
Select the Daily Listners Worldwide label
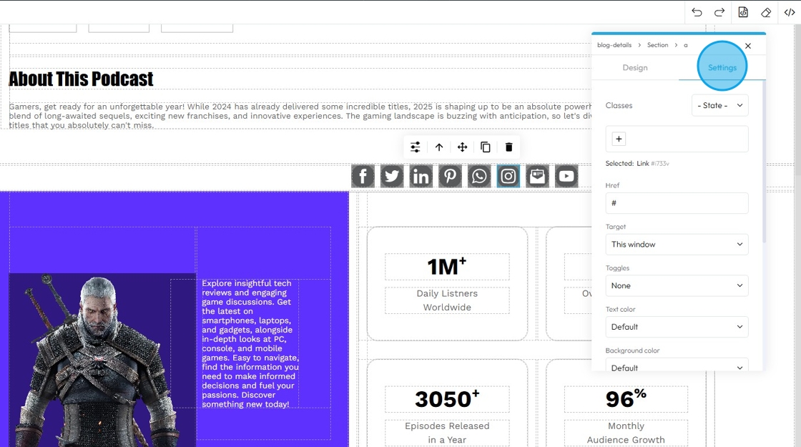pyautogui.click(x=447, y=300)
